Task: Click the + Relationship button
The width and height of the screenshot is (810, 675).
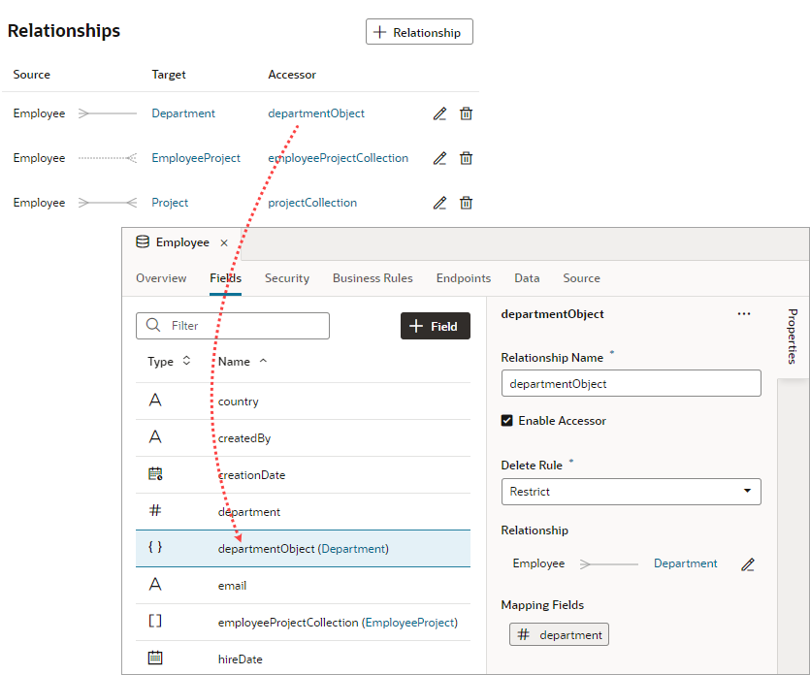Action: pyautogui.click(x=419, y=31)
